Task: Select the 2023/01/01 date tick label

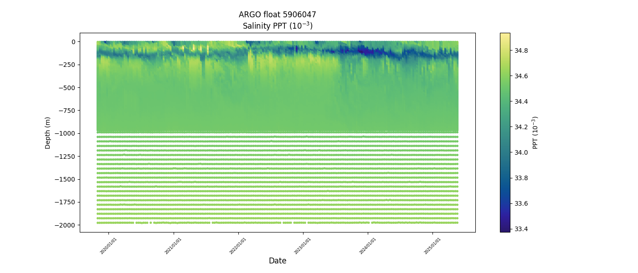Action: (303, 246)
